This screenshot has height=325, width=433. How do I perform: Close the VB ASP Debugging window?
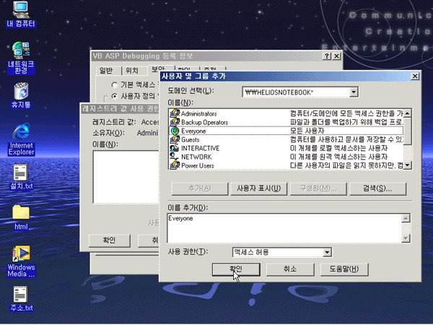(336, 56)
